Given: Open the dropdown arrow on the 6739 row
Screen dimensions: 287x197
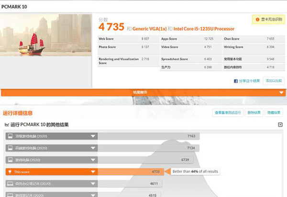Looking at the screenshot, I should pyautogui.click(x=93, y=160).
